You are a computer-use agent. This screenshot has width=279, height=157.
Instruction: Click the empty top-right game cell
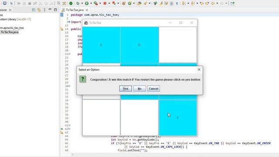(178, 44)
